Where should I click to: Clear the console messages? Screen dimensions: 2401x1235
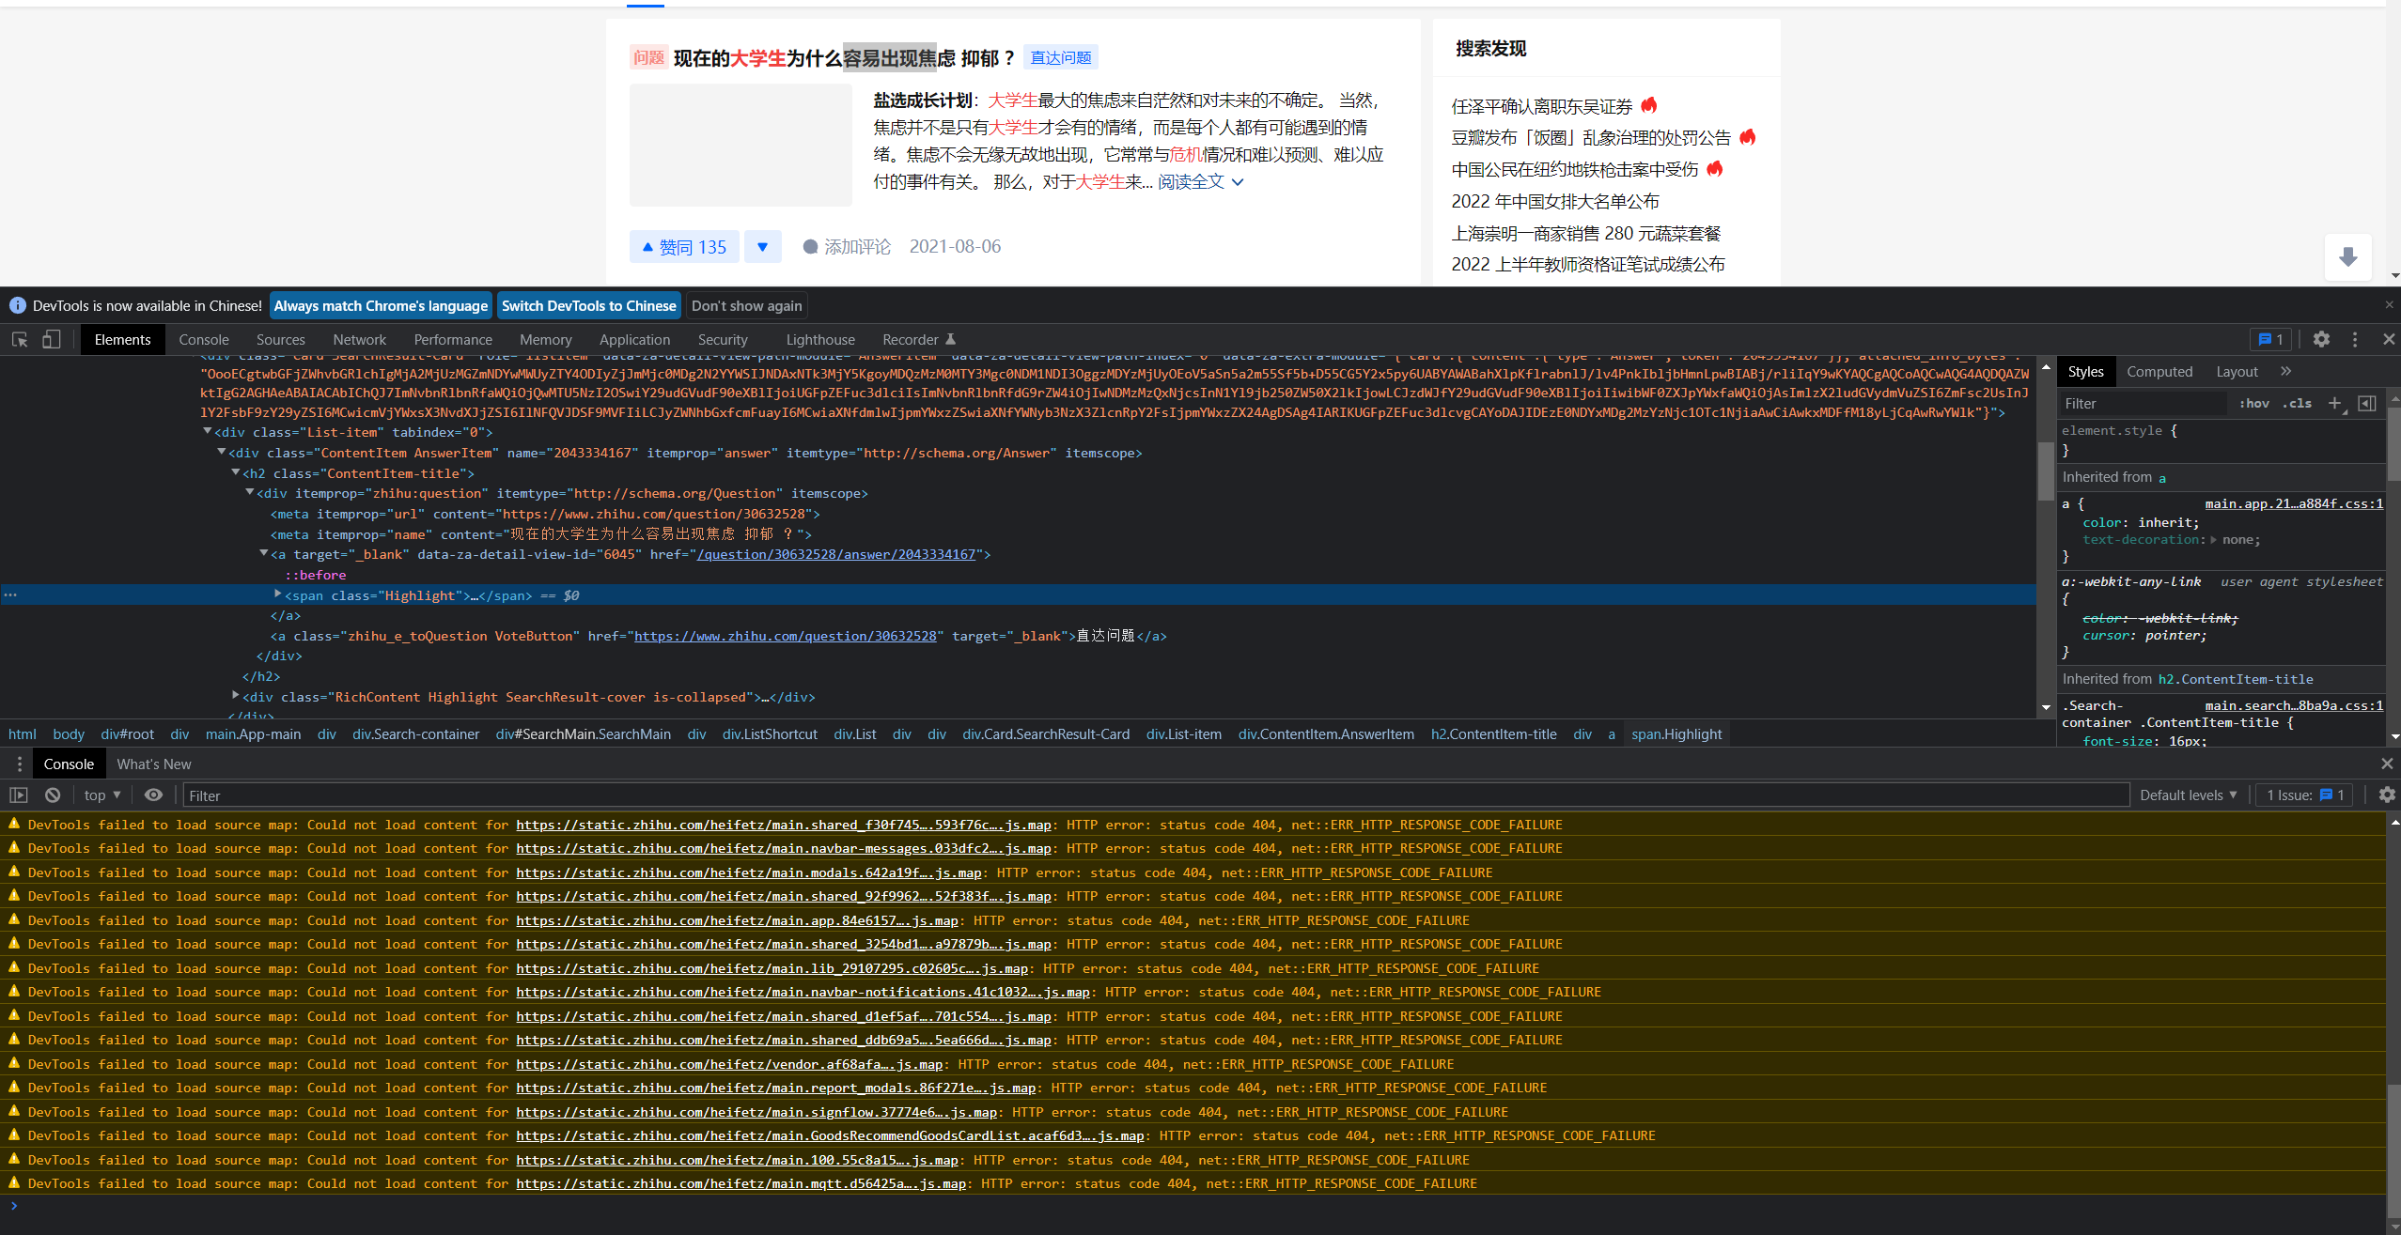53,795
